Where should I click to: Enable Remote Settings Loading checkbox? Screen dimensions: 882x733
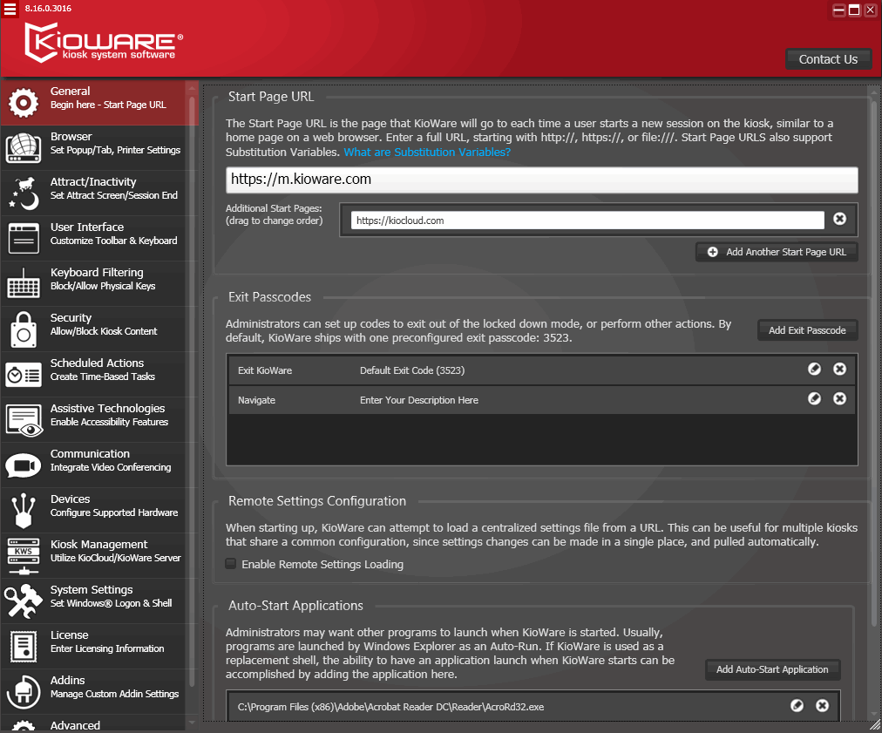pos(231,564)
